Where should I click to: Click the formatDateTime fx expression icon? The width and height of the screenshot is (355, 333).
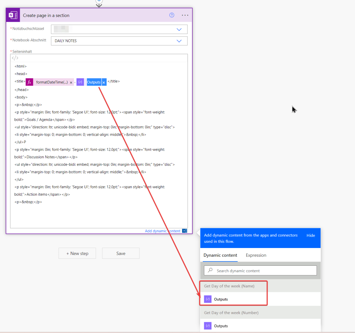29,82
